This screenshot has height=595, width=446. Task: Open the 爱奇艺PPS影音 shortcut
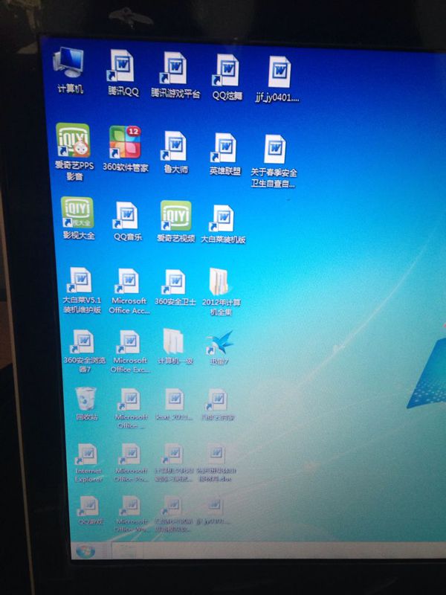click(74, 152)
